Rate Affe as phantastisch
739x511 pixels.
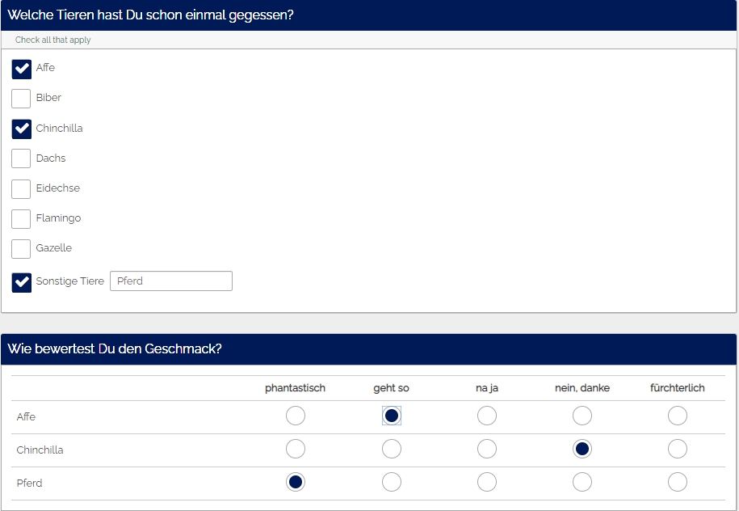click(x=296, y=416)
